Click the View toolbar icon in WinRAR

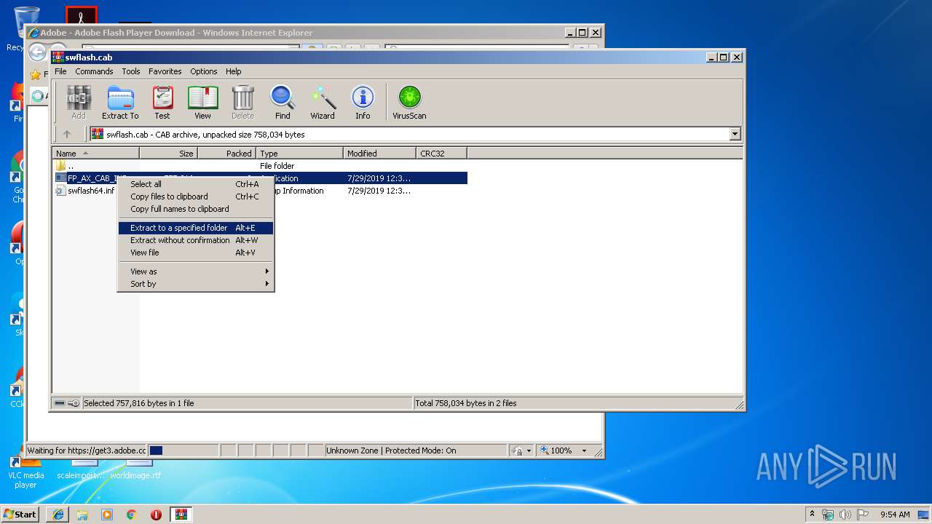coord(202,103)
